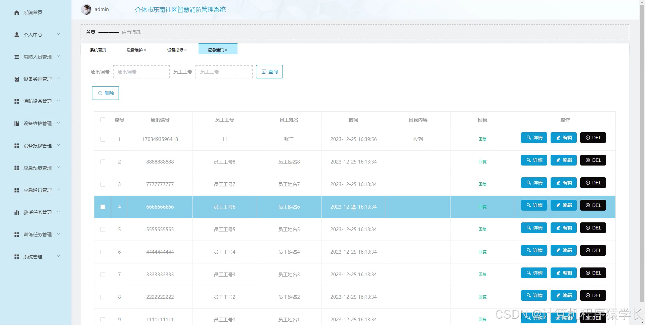Click the 查询 search button

pyautogui.click(x=269, y=72)
